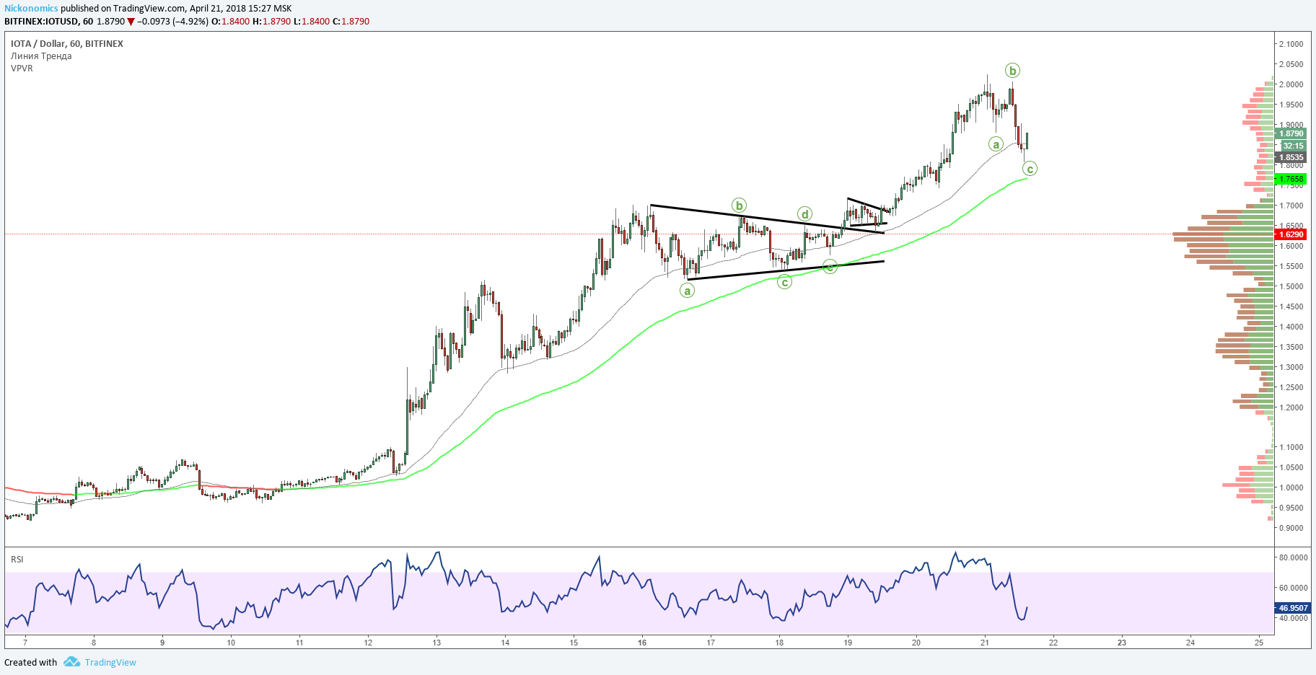
Task: Click the 80.0000 label on the RSI scale
Action: point(1293,557)
